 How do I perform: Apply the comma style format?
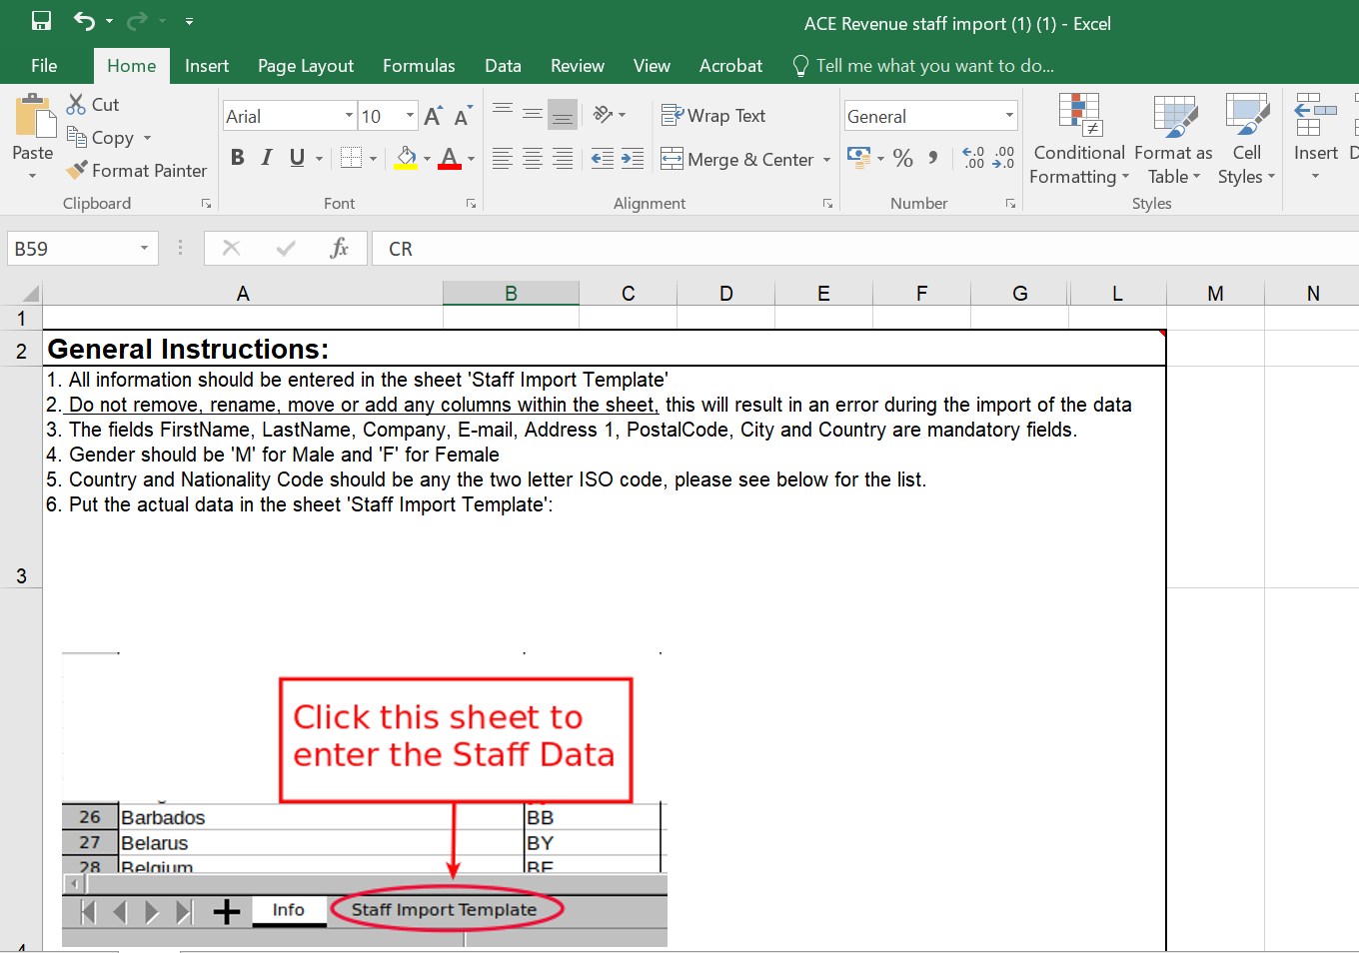click(x=933, y=158)
